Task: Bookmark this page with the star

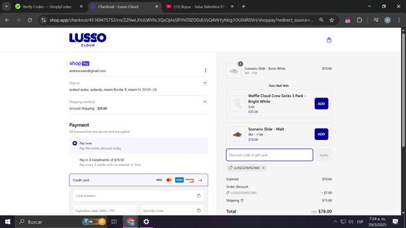Action: click(x=332, y=20)
